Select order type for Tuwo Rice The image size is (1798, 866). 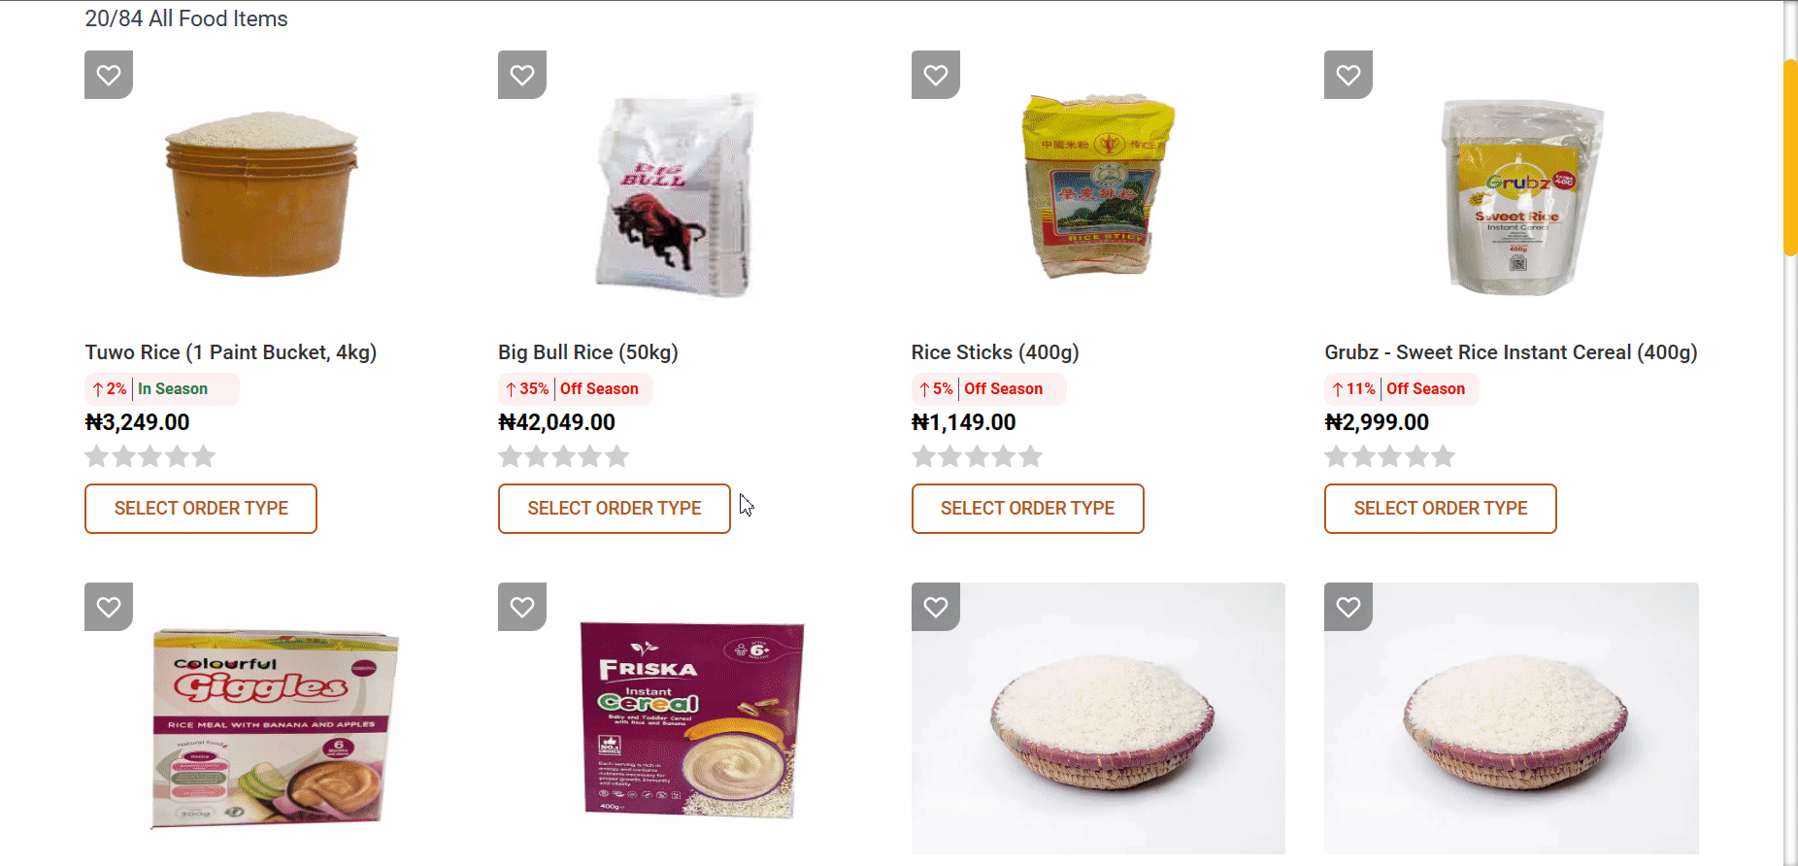(201, 509)
